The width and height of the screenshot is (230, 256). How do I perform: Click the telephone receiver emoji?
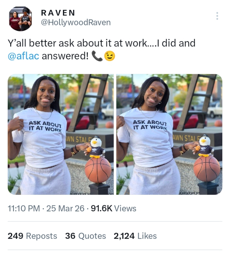pos(97,56)
